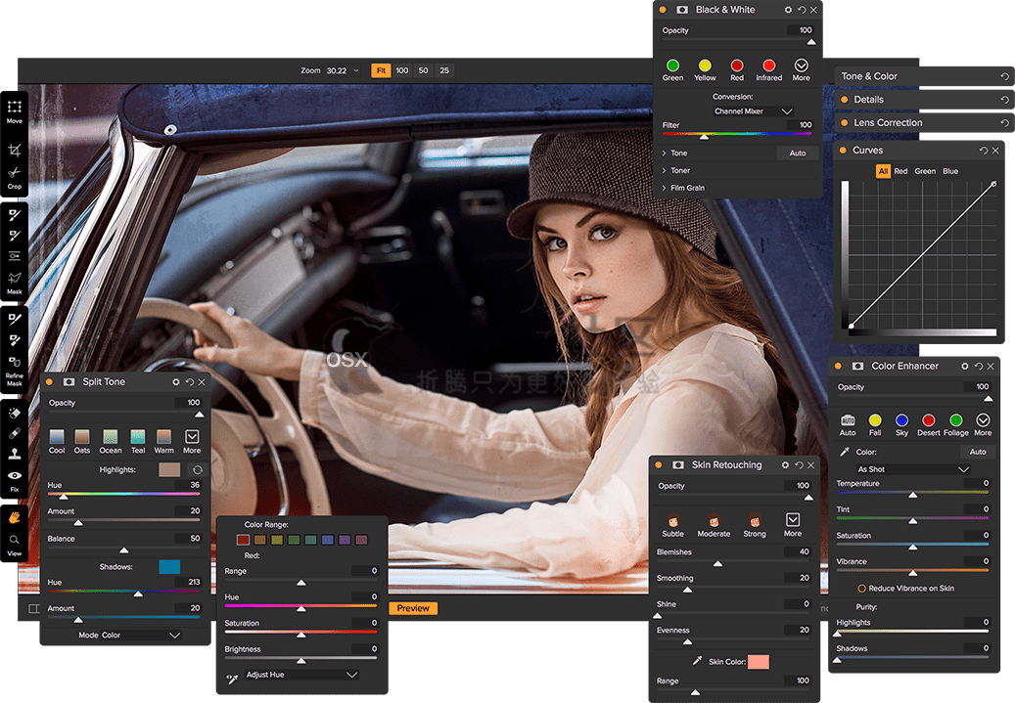Choose Teal preset in Split Tone
The height and width of the screenshot is (703, 1015).
click(x=138, y=436)
